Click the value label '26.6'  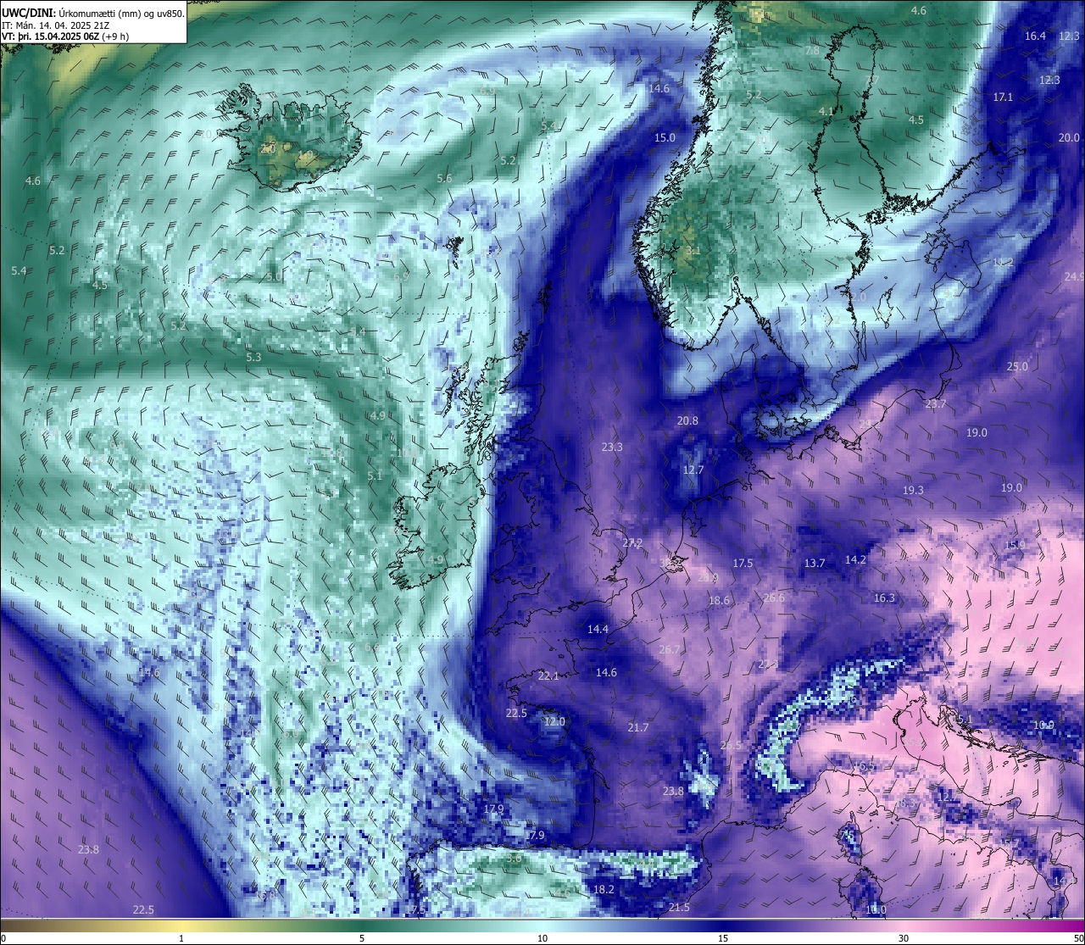[774, 598]
